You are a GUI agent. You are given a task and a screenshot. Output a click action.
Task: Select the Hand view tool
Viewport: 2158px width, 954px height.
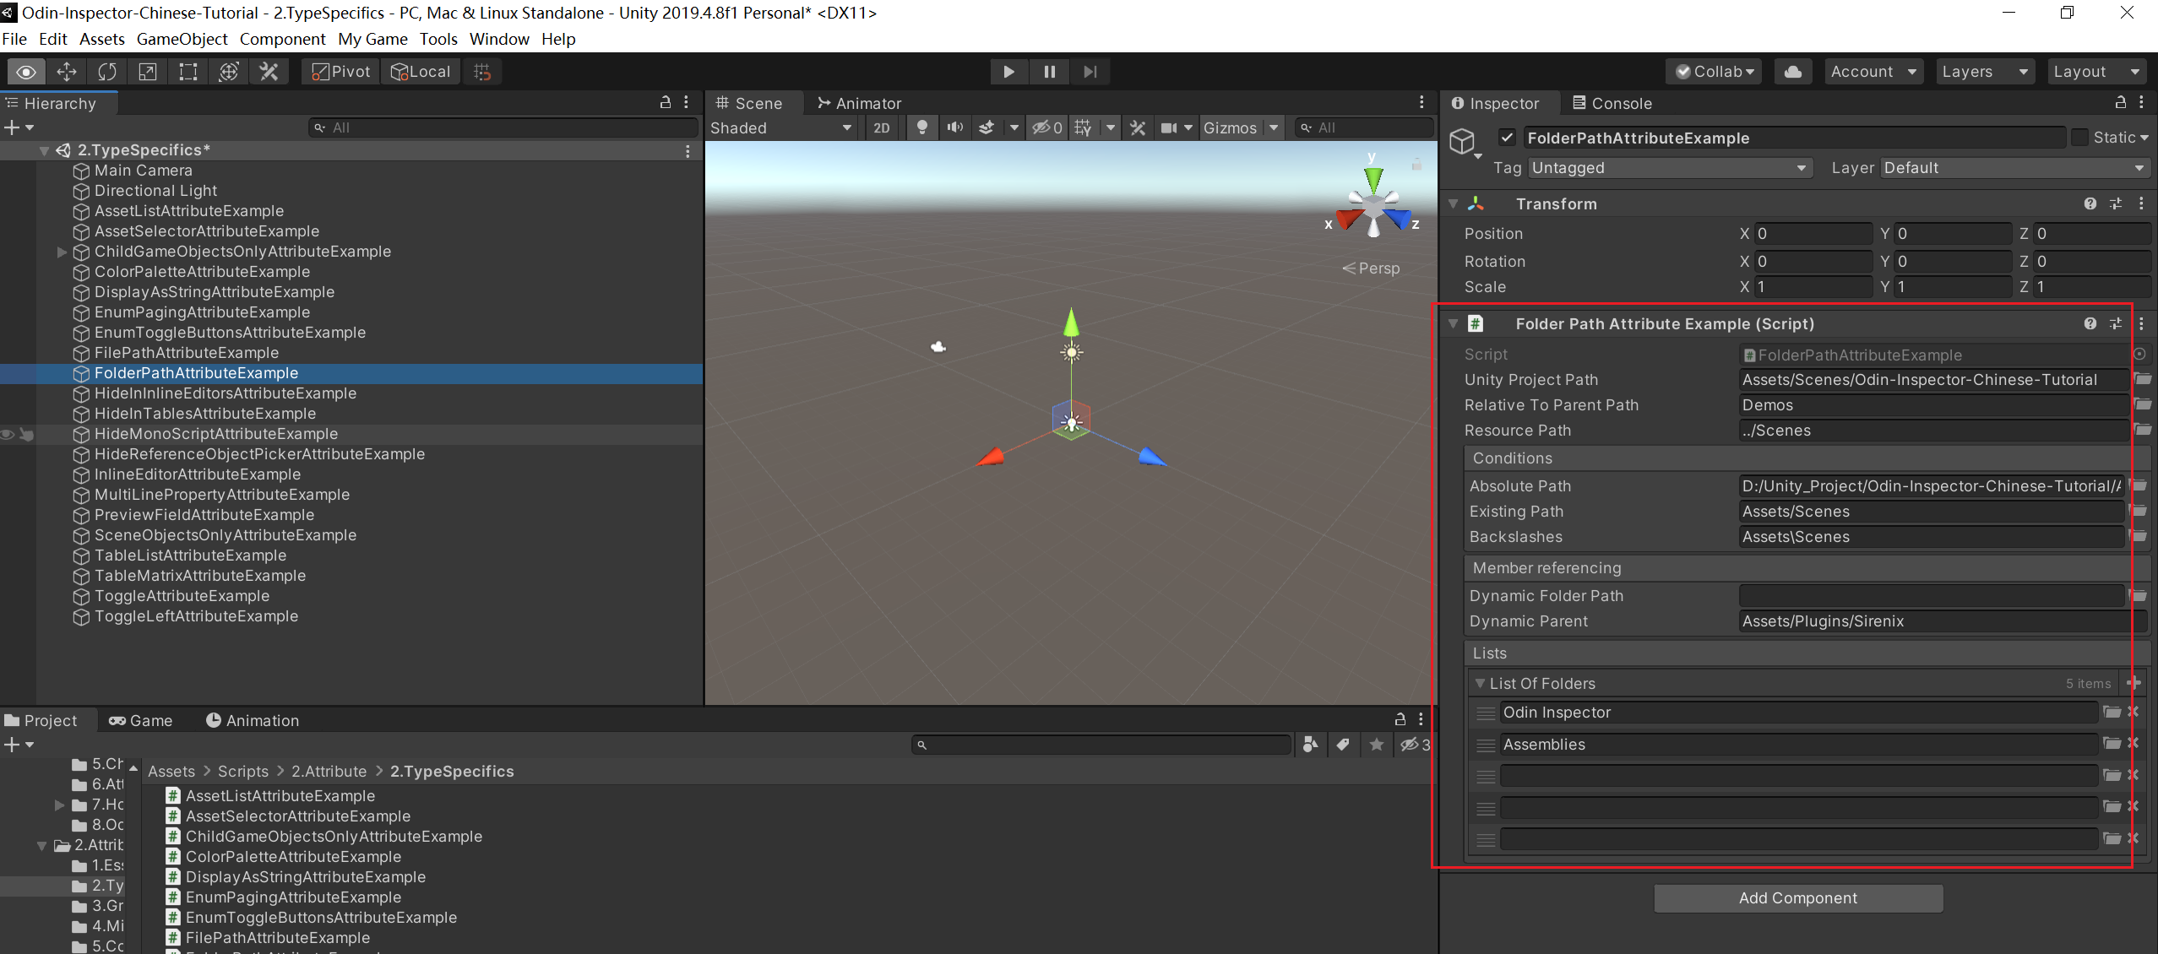tap(26, 72)
